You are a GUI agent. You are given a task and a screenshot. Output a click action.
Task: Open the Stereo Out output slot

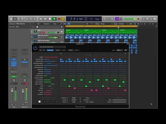pos(14,72)
